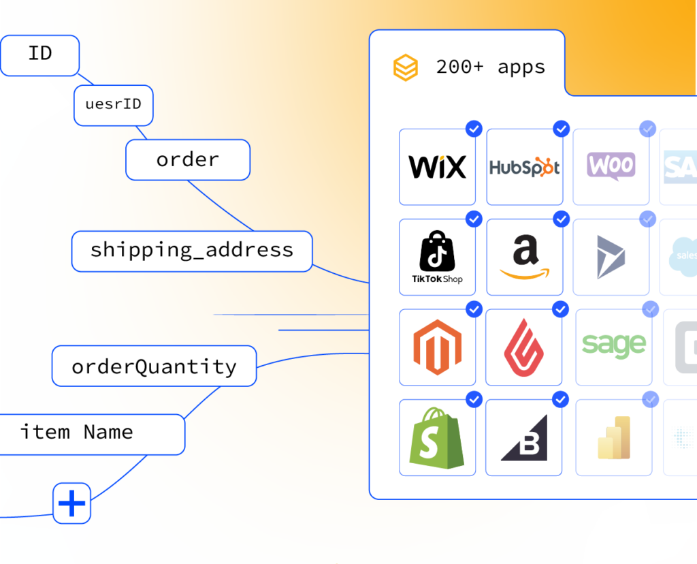
Task: Select the Shopify app tile
Action: pos(438,438)
